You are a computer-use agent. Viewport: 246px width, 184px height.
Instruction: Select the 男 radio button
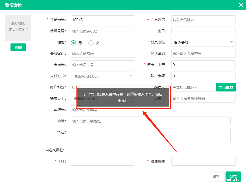[73, 43]
